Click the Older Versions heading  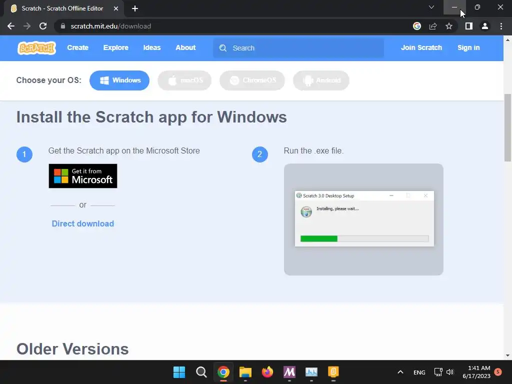coord(72,348)
